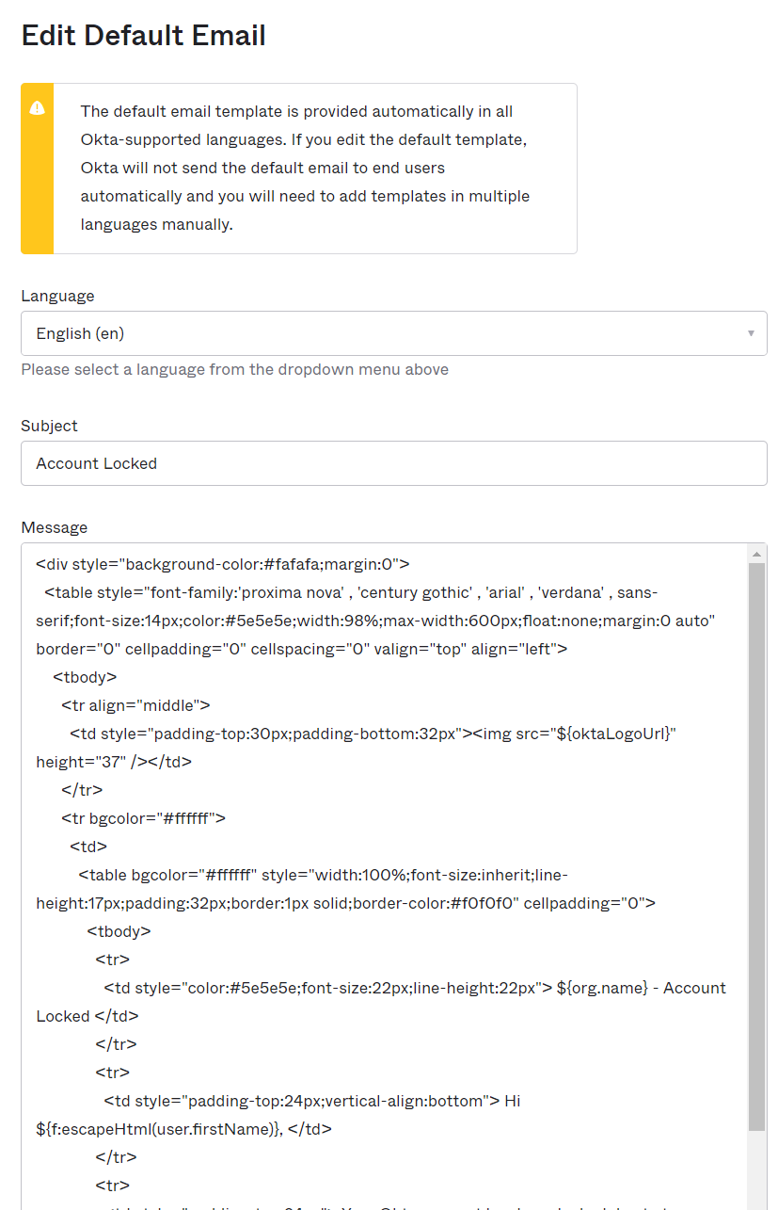The height and width of the screenshot is (1210, 778).
Task: Click the tr bgcolor="#ffffff" code line
Action: click(x=143, y=818)
